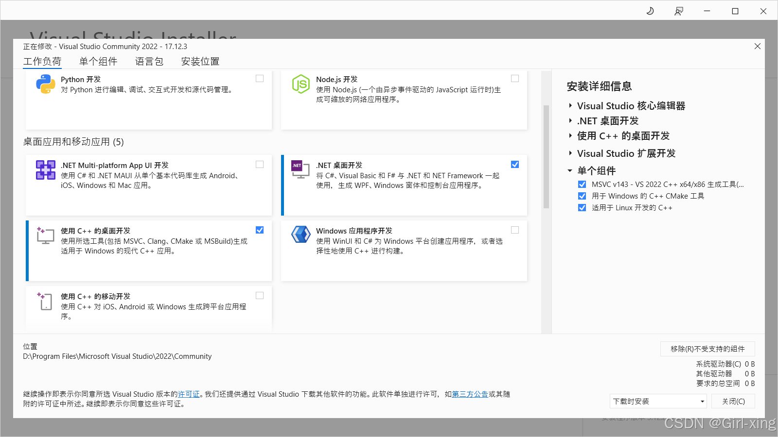The height and width of the screenshot is (437, 778).
Task: Click the 要求的总空间 0 B text
Action: (x=725, y=383)
